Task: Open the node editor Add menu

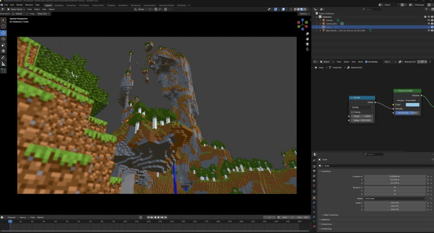Action: (x=354, y=62)
